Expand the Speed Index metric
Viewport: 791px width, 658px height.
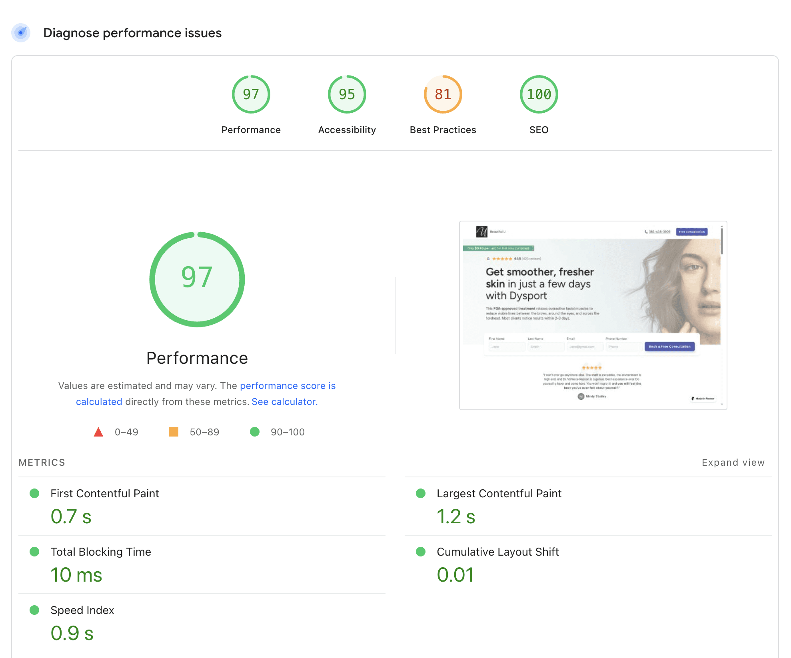click(x=82, y=610)
